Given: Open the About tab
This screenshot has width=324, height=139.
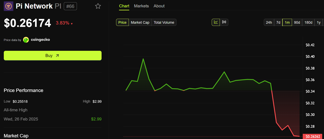Looking at the screenshot, I should (x=159, y=6).
